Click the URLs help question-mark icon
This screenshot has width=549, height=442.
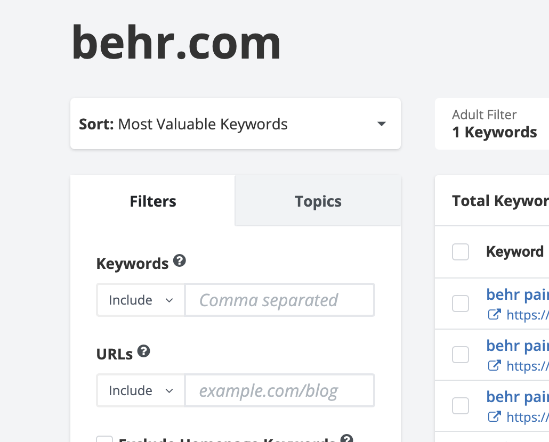tap(144, 351)
